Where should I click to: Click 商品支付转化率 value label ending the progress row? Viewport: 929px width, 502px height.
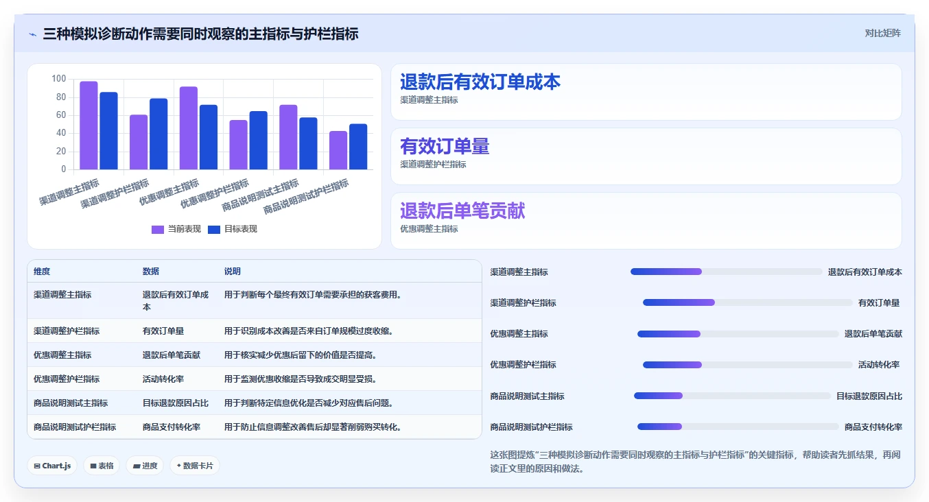coord(873,427)
